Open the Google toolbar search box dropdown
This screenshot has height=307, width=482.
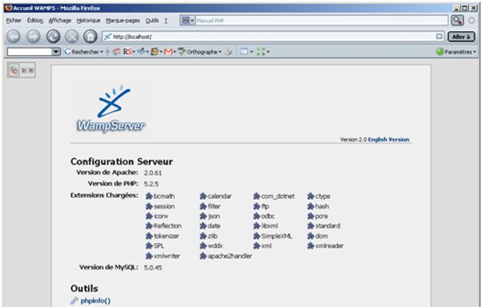[x=55, y=52]
